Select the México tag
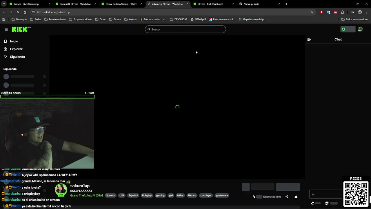The height and width of the screenshot is (209, 371). pyautogui.click(x=192, y=195)
